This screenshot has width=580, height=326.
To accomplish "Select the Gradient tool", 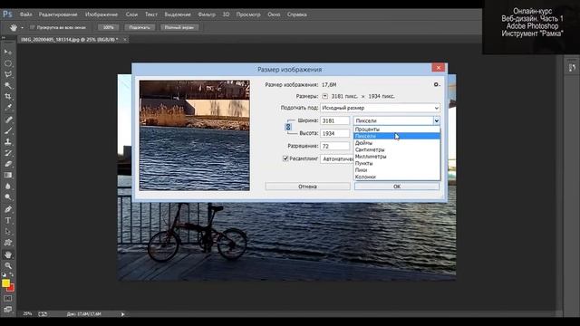I will click(8, 175).
